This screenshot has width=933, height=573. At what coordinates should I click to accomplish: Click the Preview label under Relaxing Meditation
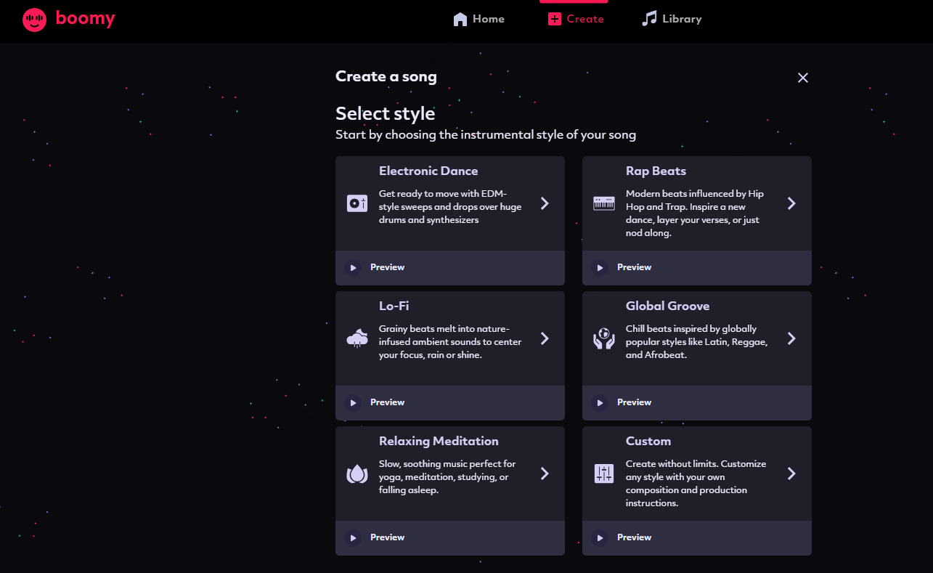pyautogui.click(x=387, y=537)
